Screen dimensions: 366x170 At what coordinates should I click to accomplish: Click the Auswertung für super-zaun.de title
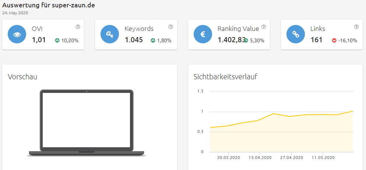[49, 6]
